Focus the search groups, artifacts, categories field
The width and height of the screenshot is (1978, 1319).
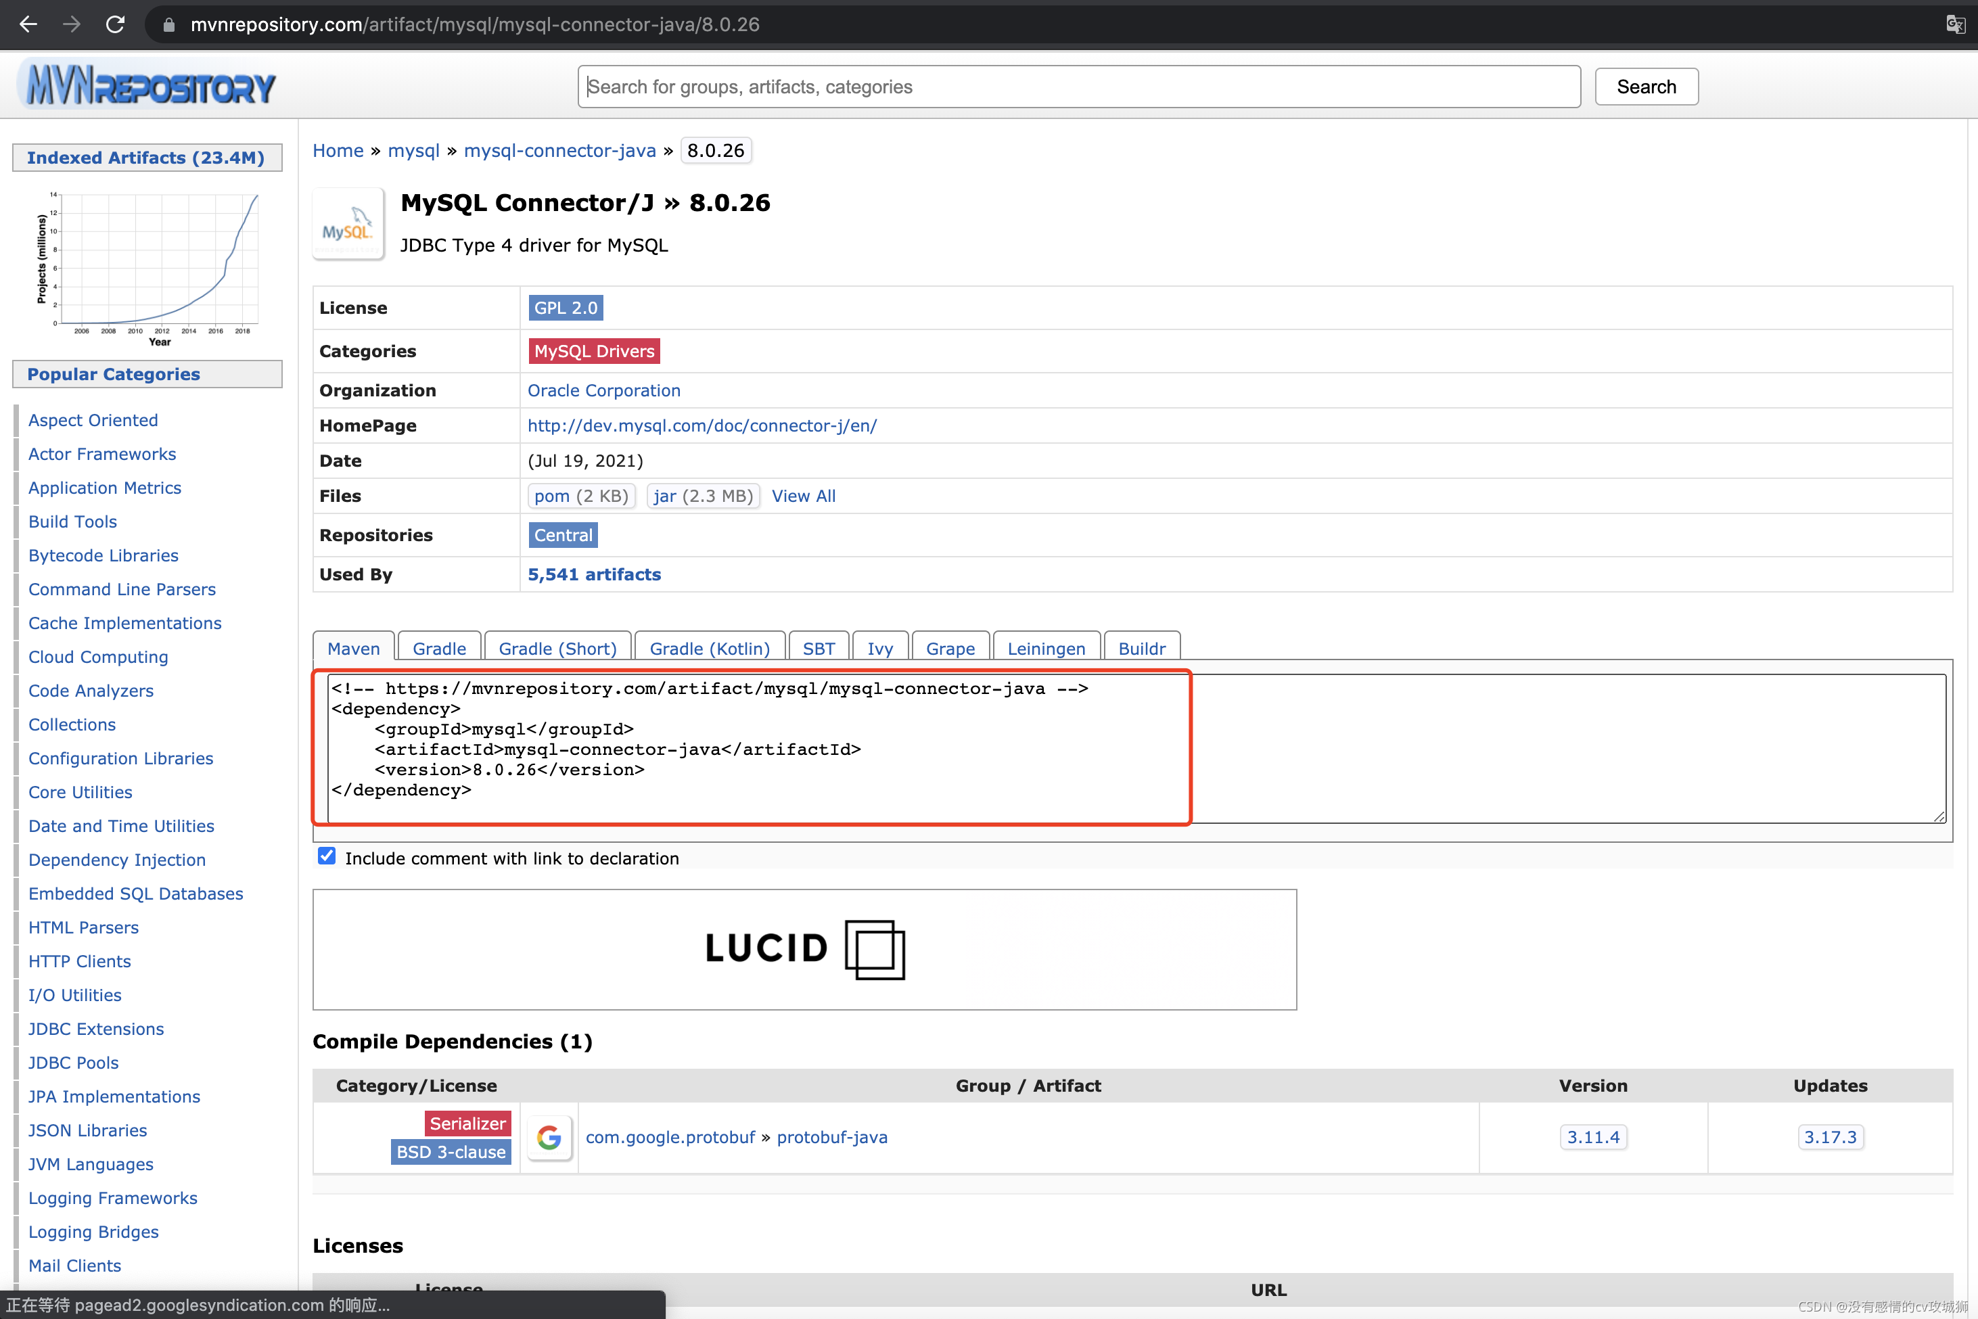1078,87
